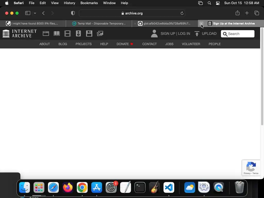Screen dimensions: 264x198
Task: Click the UPLOAD link
Action: pyautogui.click(x=209, y=34)
